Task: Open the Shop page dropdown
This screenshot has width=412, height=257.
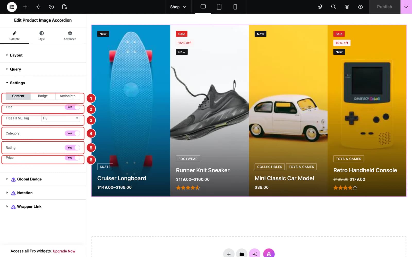Action: coord(178,7)
